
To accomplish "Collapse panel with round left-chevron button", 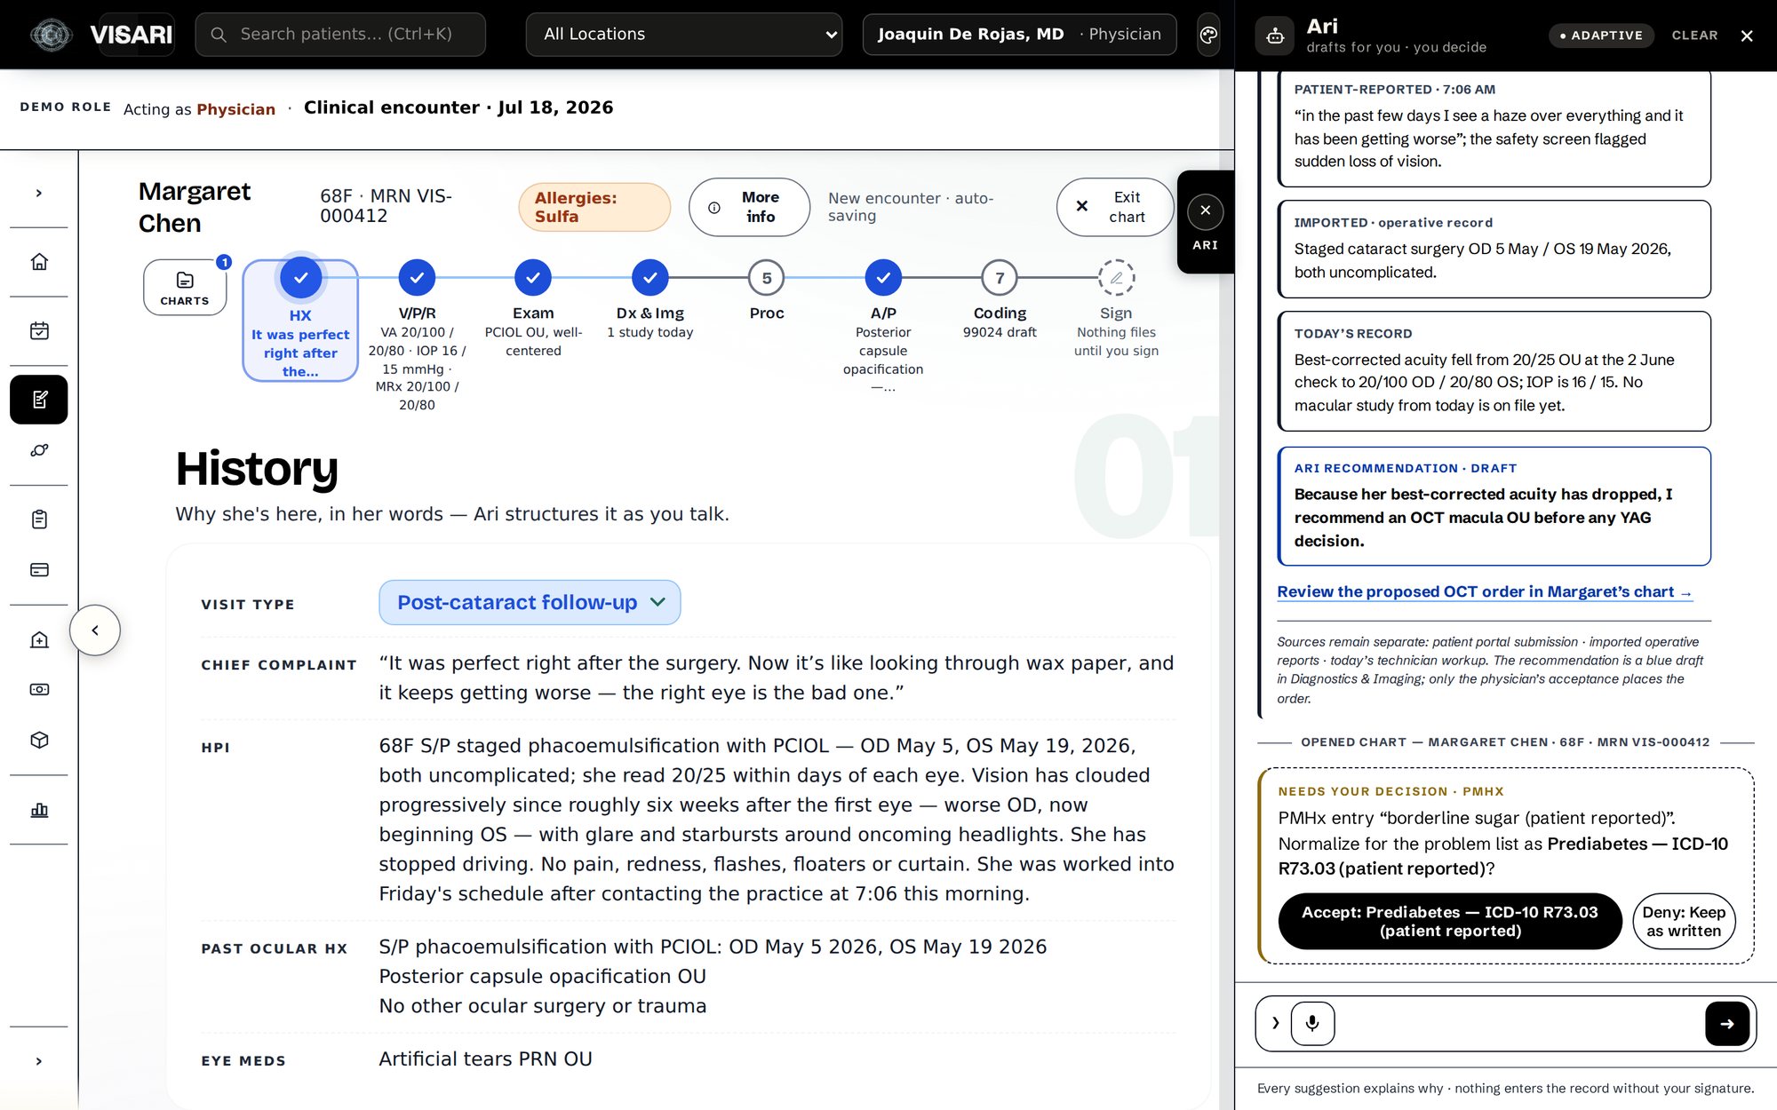I will (95, 630).
